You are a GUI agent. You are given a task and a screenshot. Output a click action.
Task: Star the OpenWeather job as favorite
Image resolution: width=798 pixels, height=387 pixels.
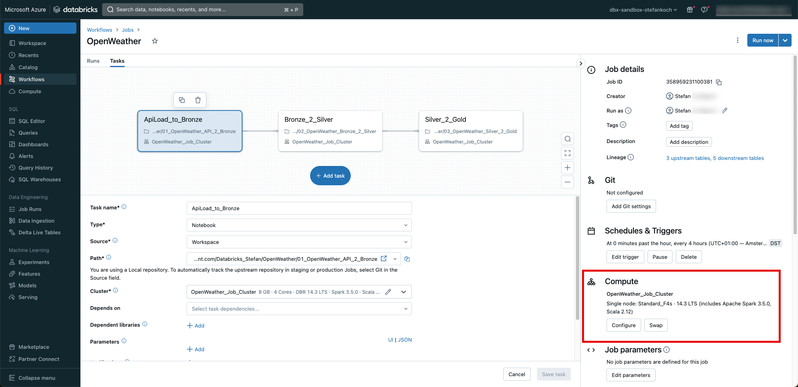pyautogui.click(x=154, y=41)
